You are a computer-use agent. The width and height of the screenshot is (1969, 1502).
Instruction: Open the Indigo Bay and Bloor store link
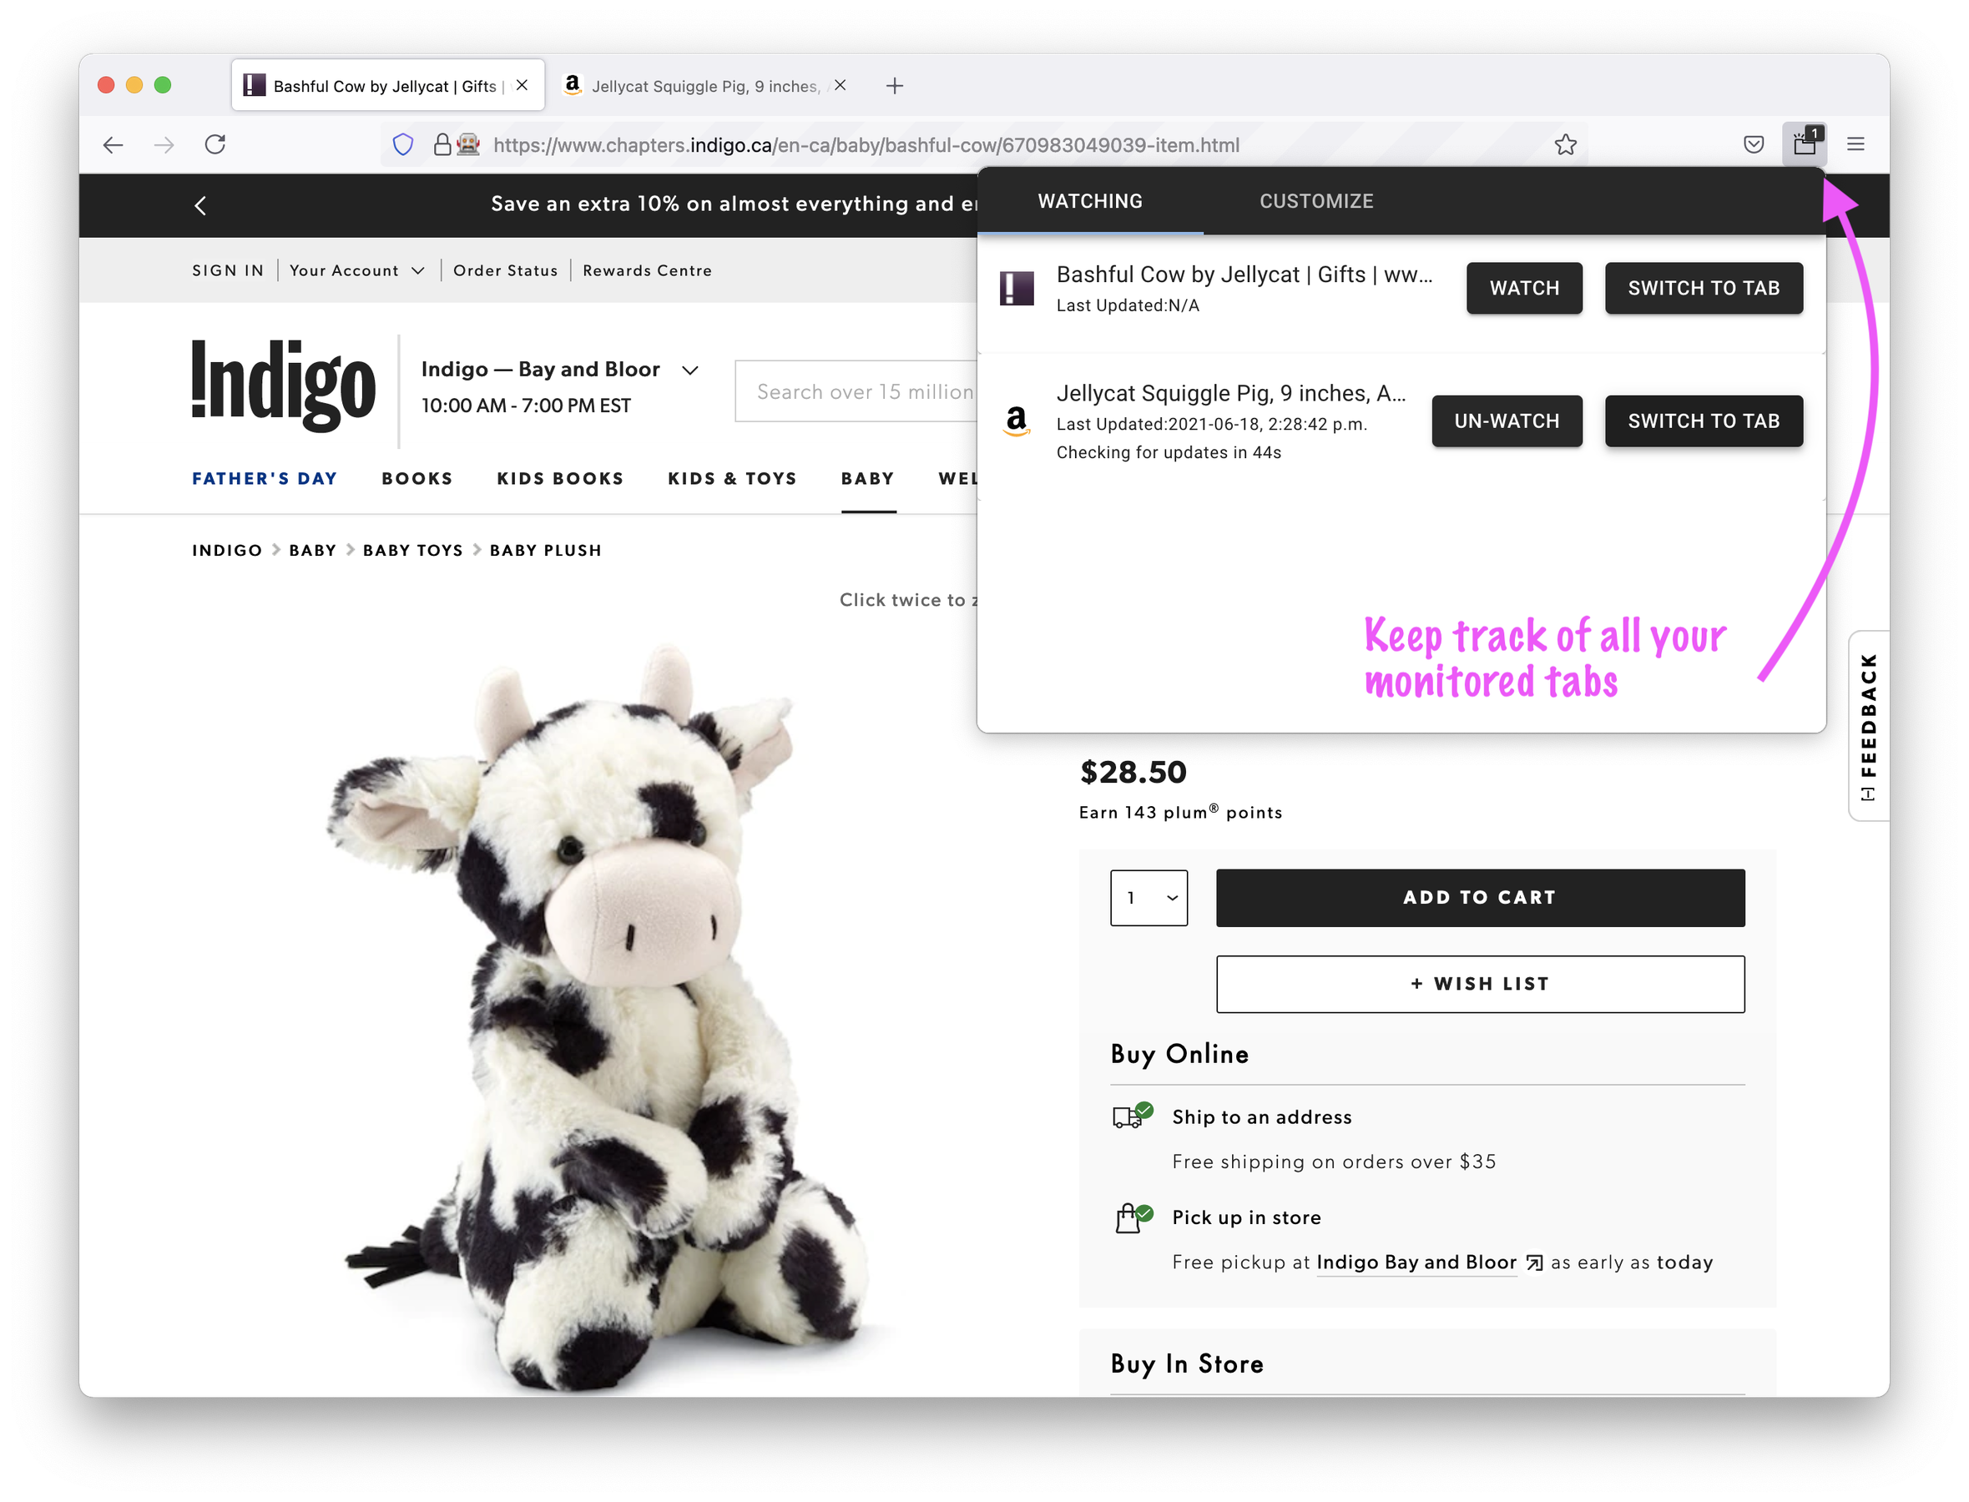point(1416,1263)
